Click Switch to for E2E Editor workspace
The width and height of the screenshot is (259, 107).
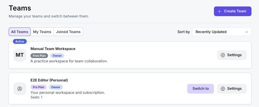pyautogui.click(x=200, y=89)
